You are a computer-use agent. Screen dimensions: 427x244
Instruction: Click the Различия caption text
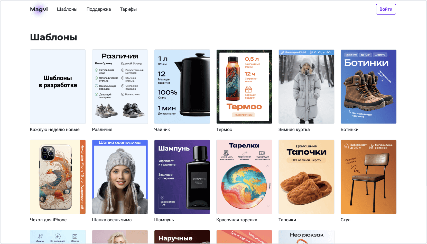pos(102,129)
